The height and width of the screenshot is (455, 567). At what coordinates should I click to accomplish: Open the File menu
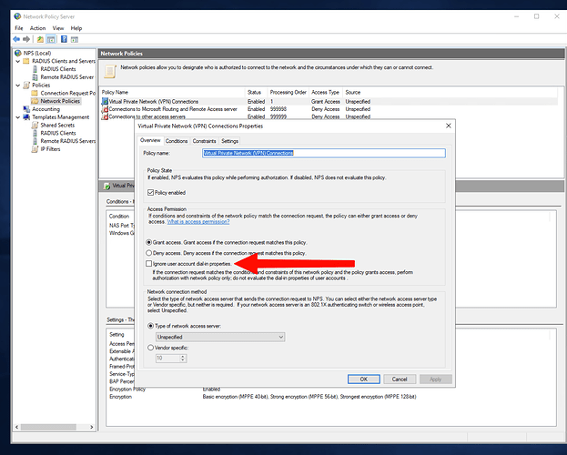[19, 28]
